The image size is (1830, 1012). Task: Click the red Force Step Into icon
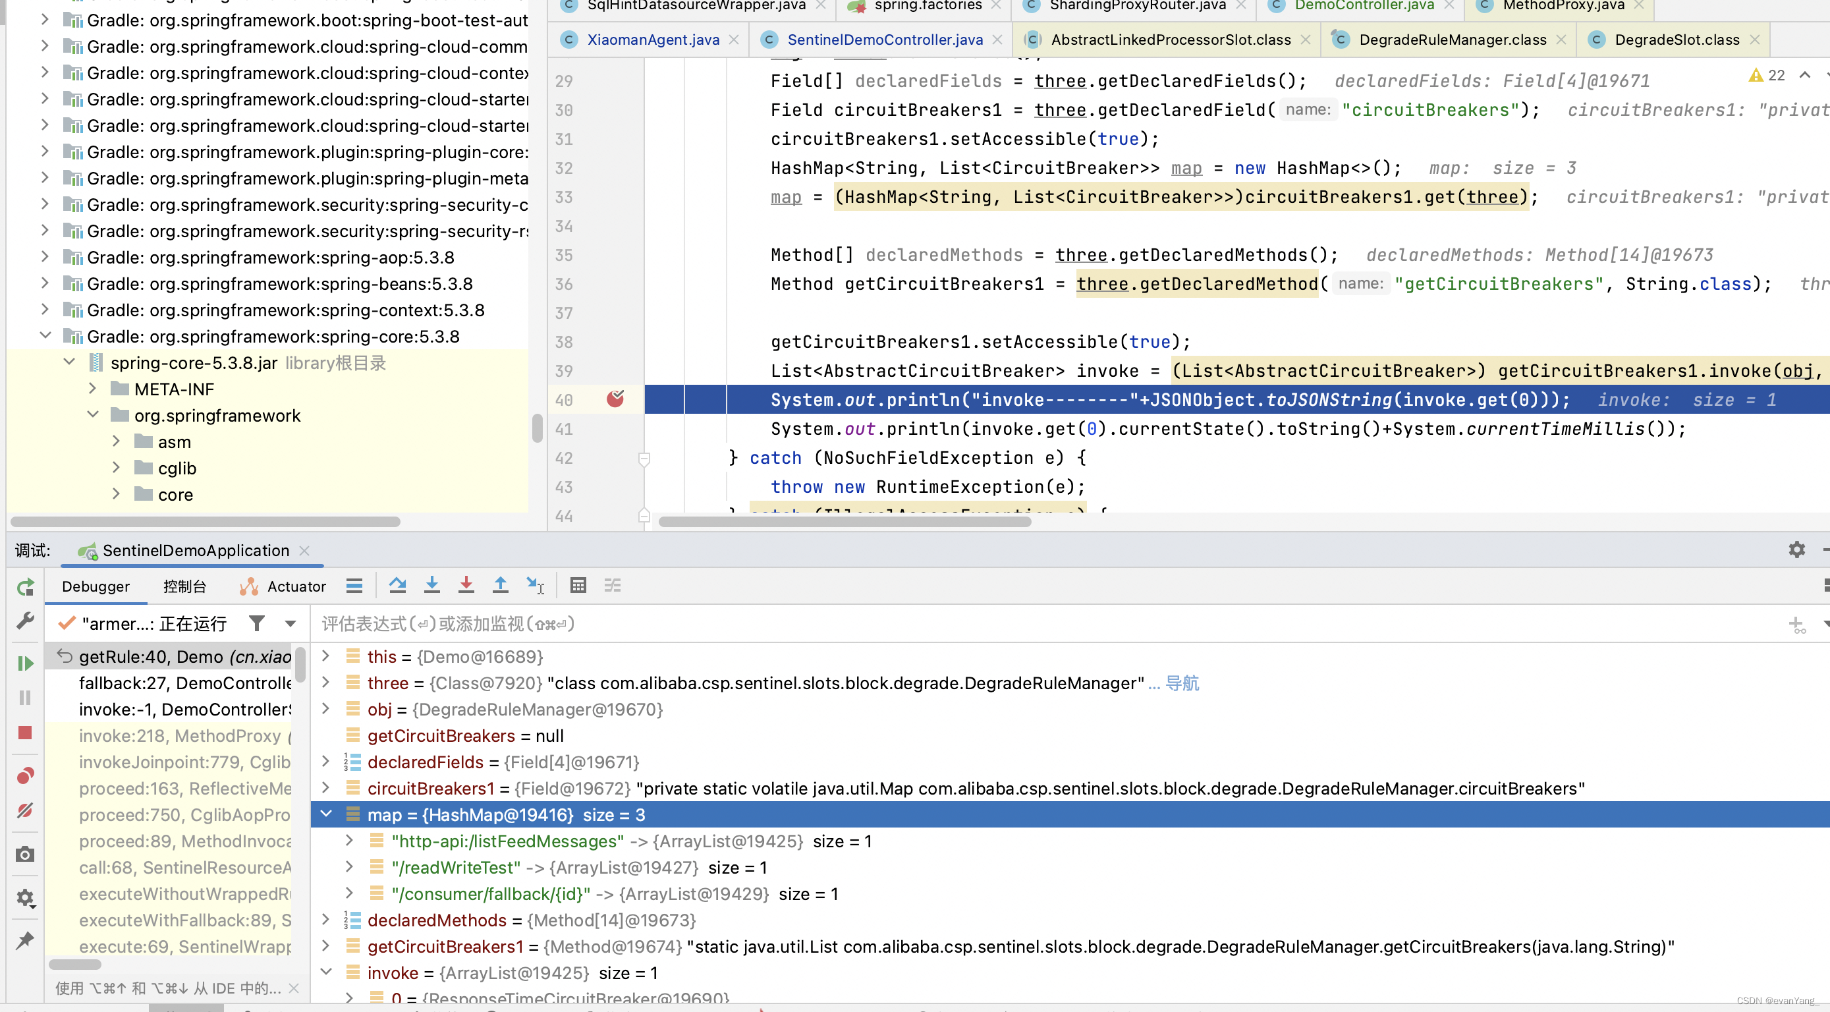point(466,585)
